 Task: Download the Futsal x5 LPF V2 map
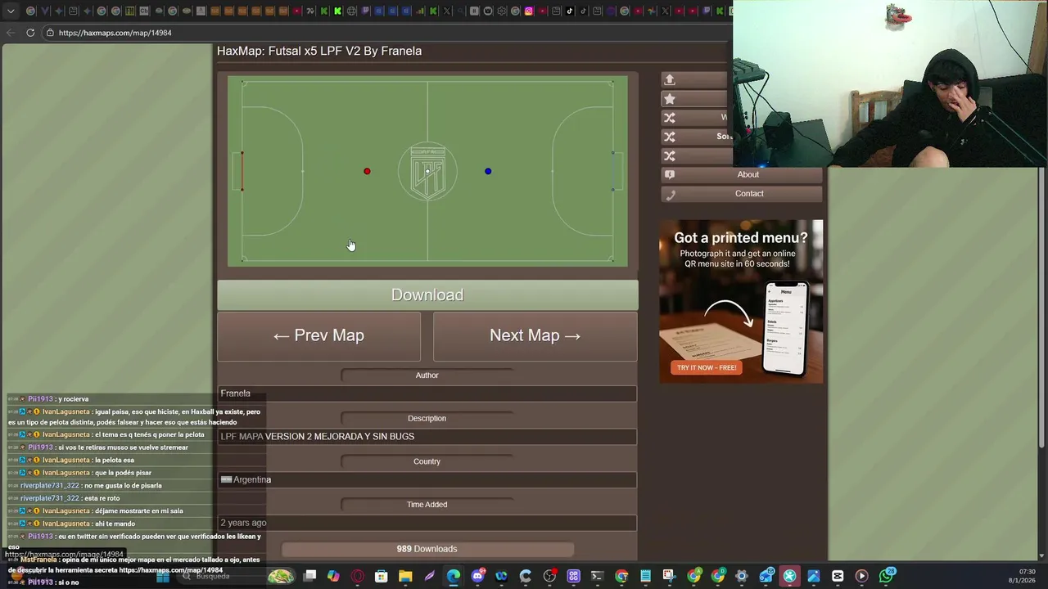tap(427, 294)
